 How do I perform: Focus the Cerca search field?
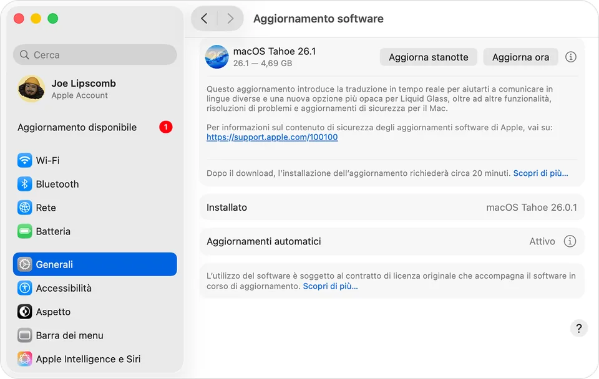95,55
